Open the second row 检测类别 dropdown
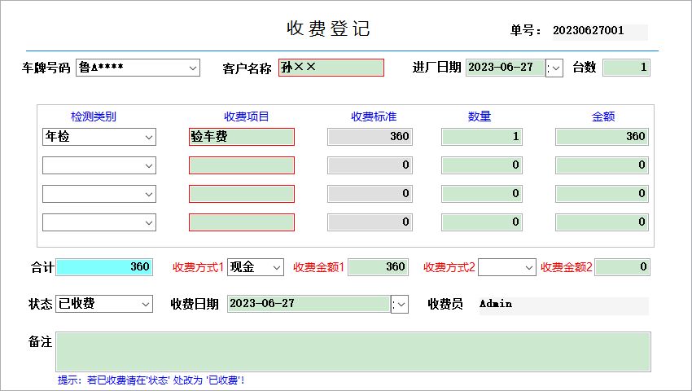The image size is (692, 391). [99, 165]
